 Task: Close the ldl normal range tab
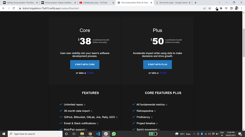coord(190,3)
